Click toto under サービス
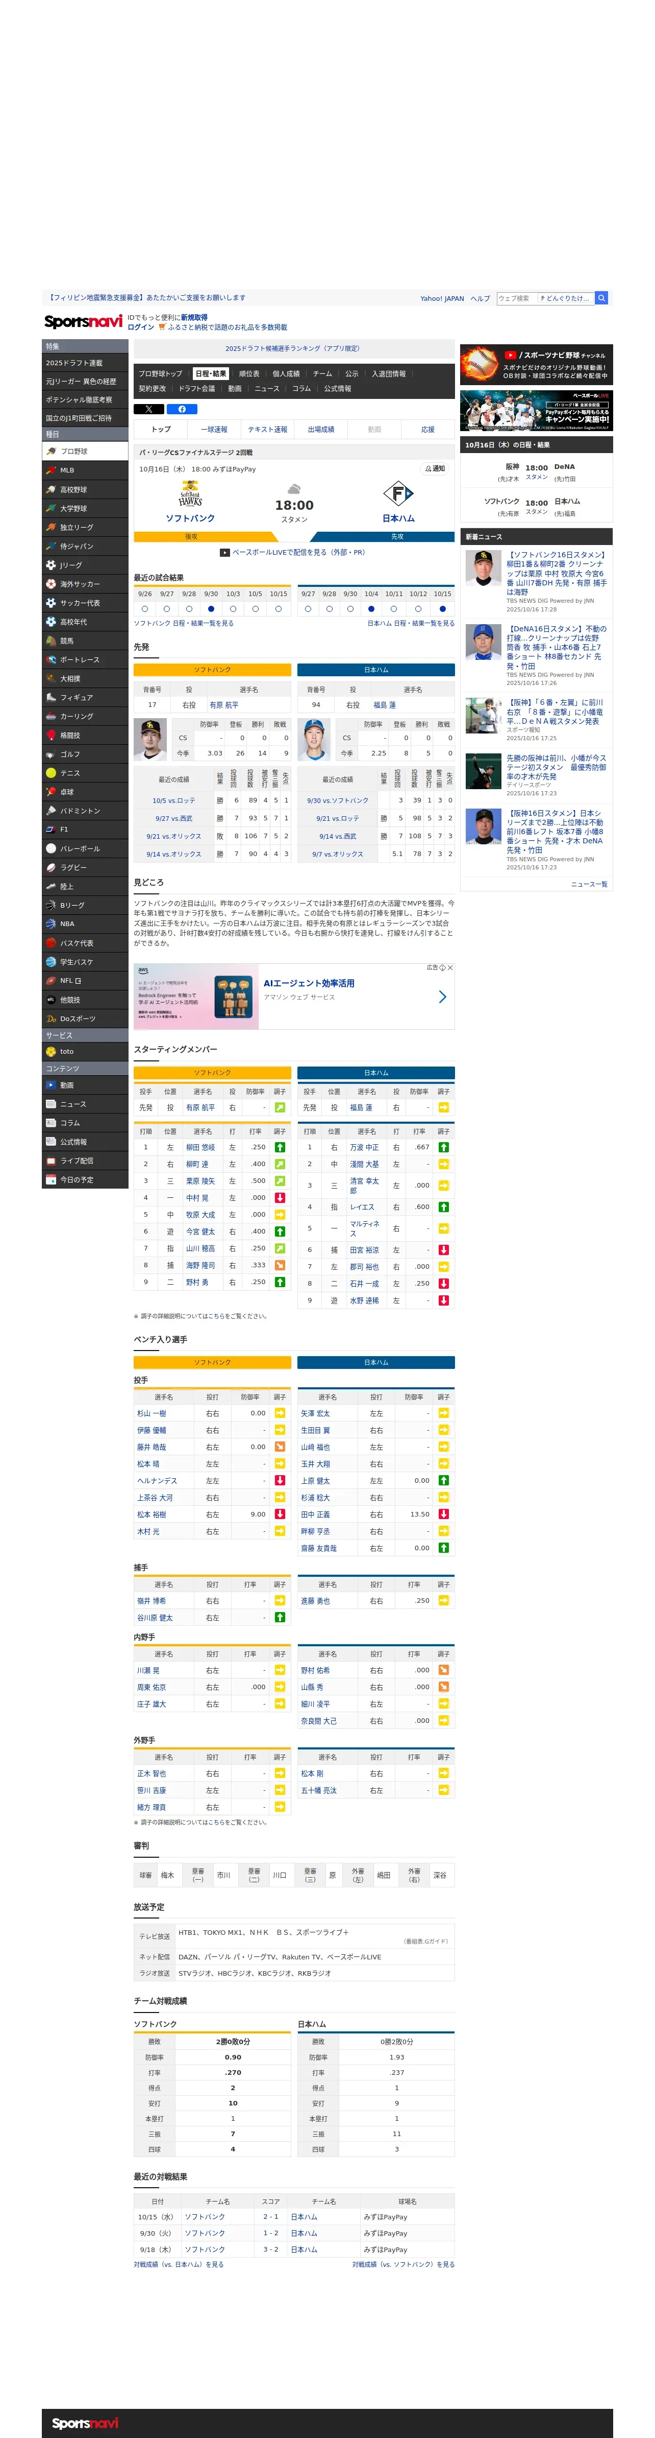This screenshot has width=655, height=2438. tap(85, 1052)
